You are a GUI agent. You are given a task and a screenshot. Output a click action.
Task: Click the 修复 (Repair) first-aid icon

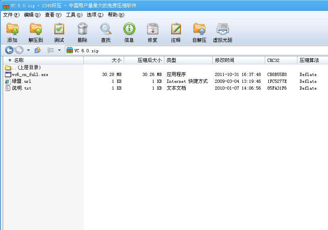point(152,29)
